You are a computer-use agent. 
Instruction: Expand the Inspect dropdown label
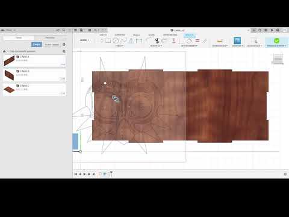(220, 46)
